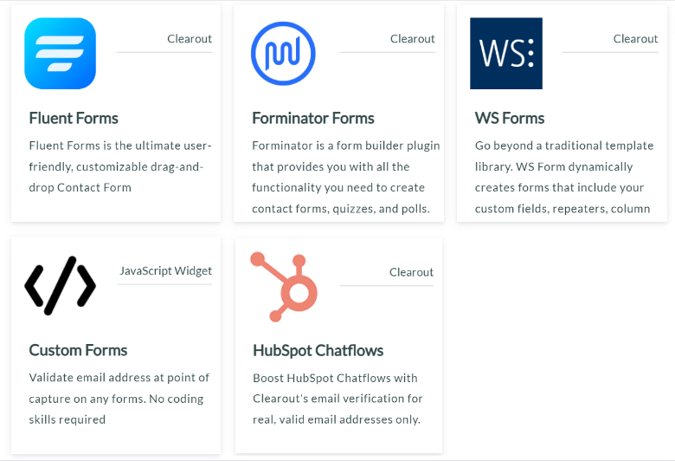Viewport: 675px width, 461px height.
Task: Click the Custom Forms code brackets icon
Action: tap(61, 285)
